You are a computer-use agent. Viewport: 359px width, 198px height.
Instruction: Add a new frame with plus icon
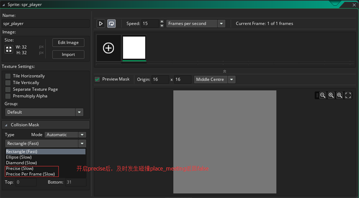tap(109, 48)
